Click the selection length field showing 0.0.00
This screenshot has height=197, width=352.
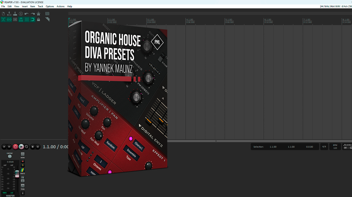coord(309,147)
